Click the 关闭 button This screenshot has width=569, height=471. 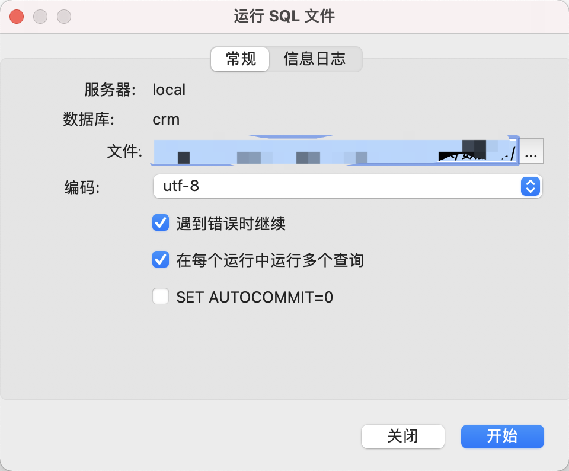point(403,437)
